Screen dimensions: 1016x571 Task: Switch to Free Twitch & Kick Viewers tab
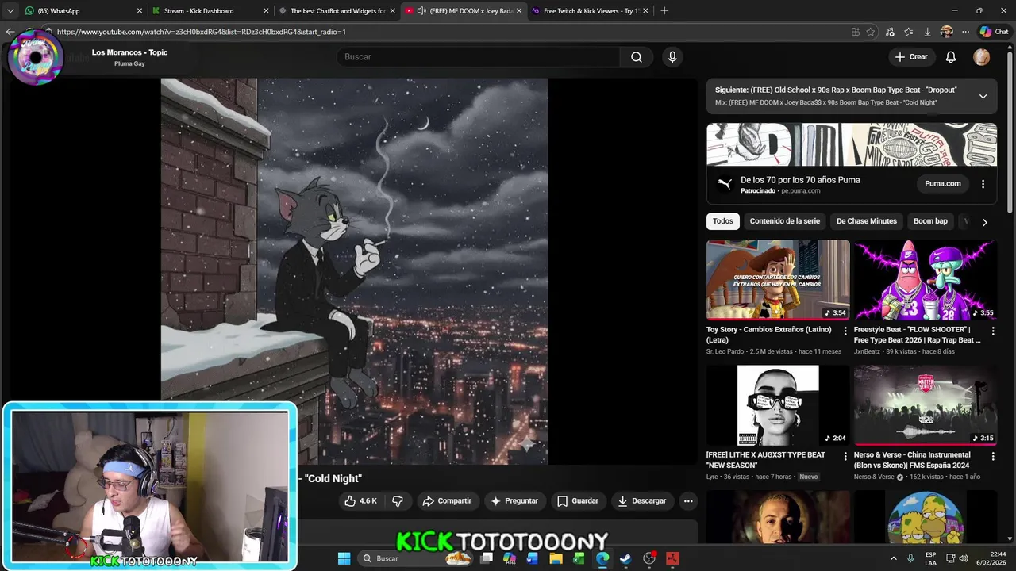591,11
